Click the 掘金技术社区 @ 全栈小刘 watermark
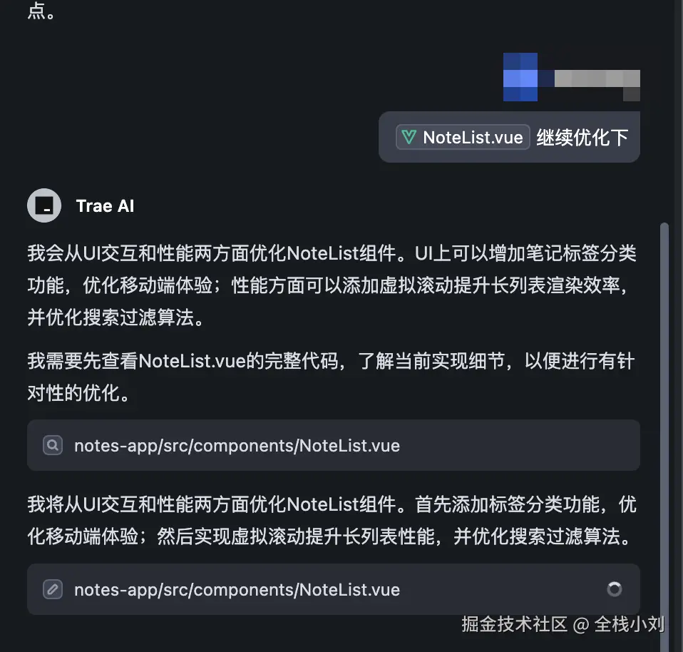683x652 pixels. tap(563, 624)
